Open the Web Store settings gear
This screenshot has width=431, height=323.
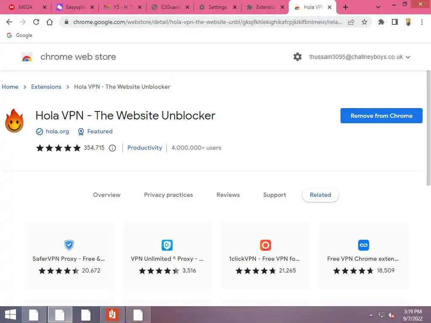[298, 57]
